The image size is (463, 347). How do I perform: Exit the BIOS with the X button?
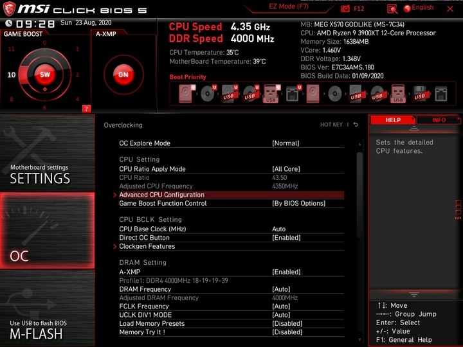tap(450, 9)
